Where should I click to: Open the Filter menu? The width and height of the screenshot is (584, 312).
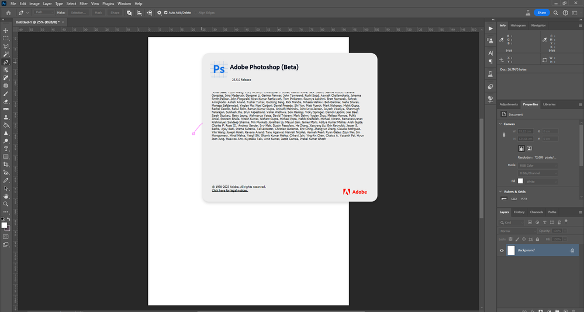point(84,3)
